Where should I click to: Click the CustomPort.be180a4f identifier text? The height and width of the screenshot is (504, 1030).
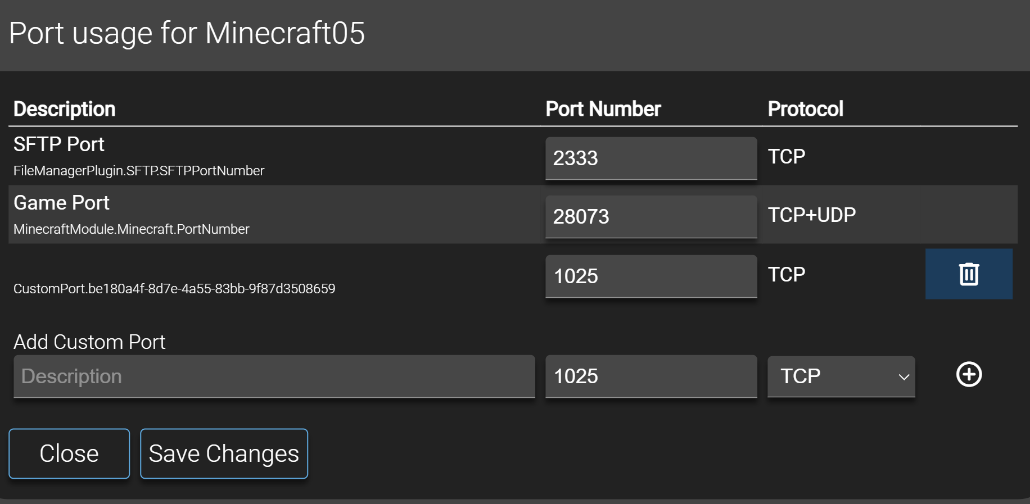[x=174, y=289]
